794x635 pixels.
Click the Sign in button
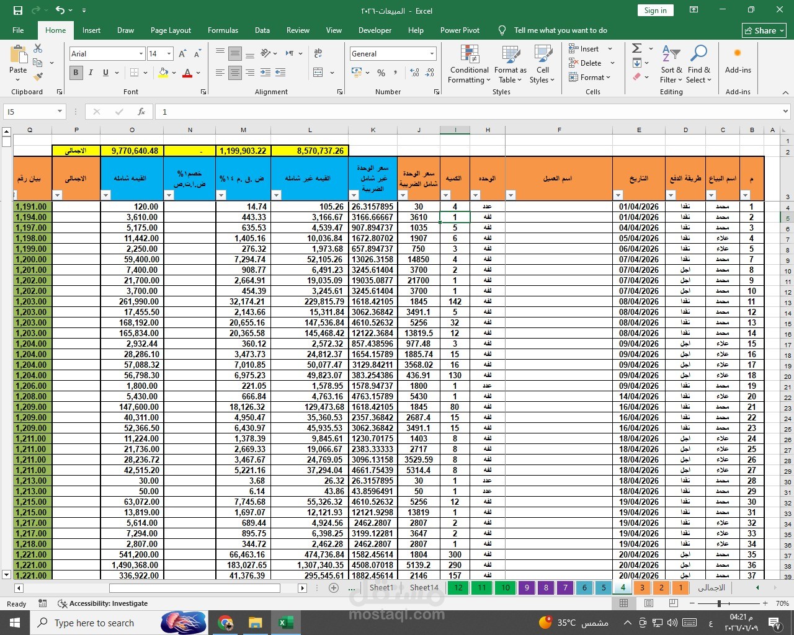point(655,10)
